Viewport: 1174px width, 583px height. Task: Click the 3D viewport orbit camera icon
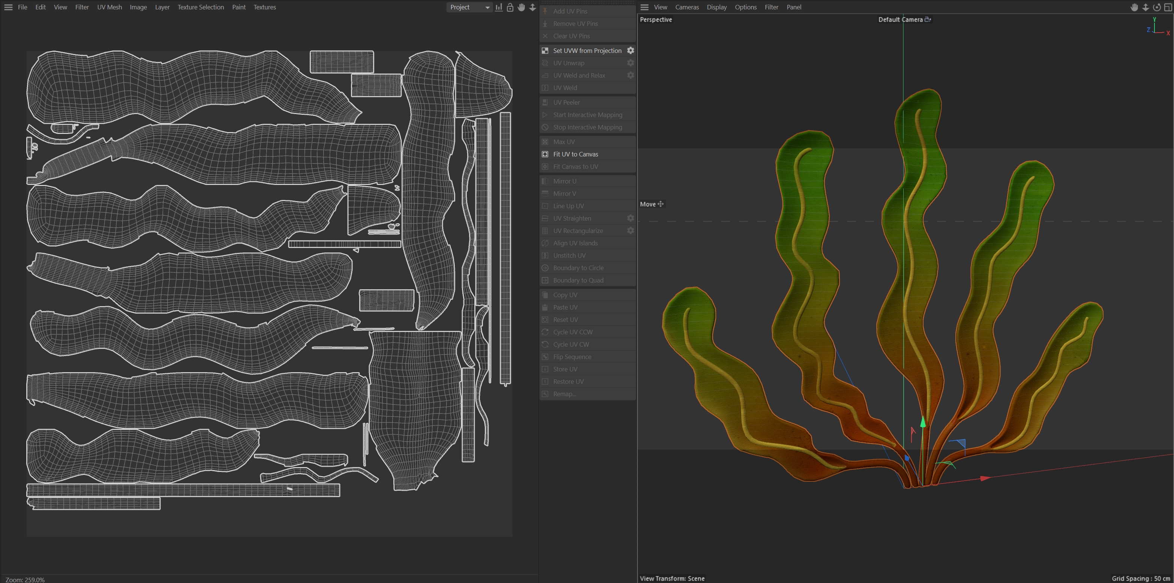pos(1157,7)
